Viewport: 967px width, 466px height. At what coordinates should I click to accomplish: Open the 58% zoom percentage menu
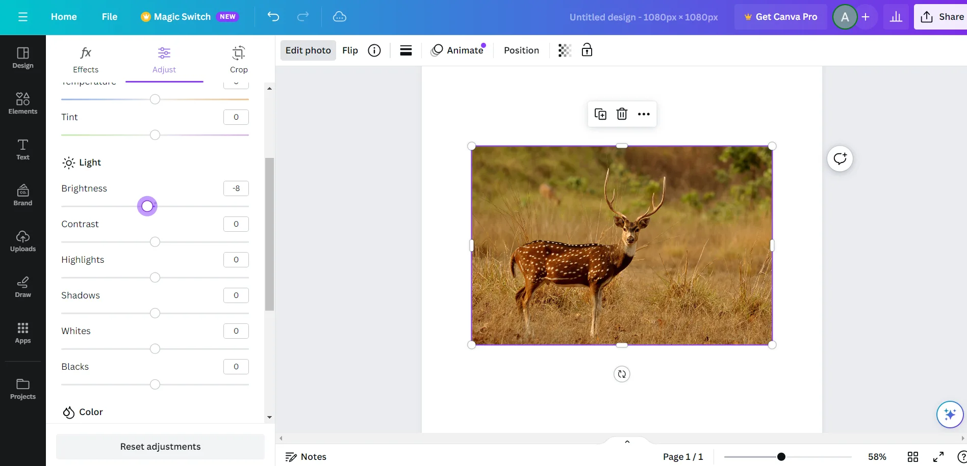point(877,457)
